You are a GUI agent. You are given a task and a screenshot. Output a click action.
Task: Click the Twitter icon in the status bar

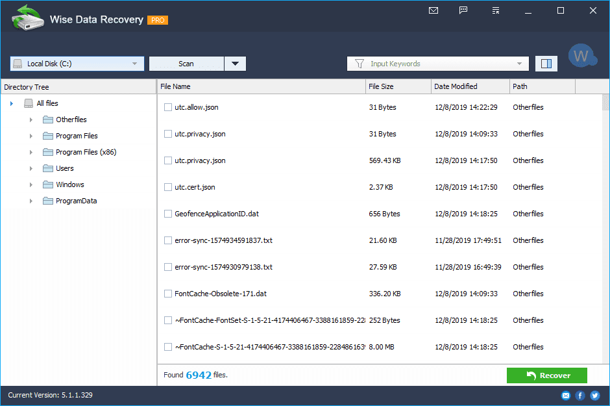594,395
